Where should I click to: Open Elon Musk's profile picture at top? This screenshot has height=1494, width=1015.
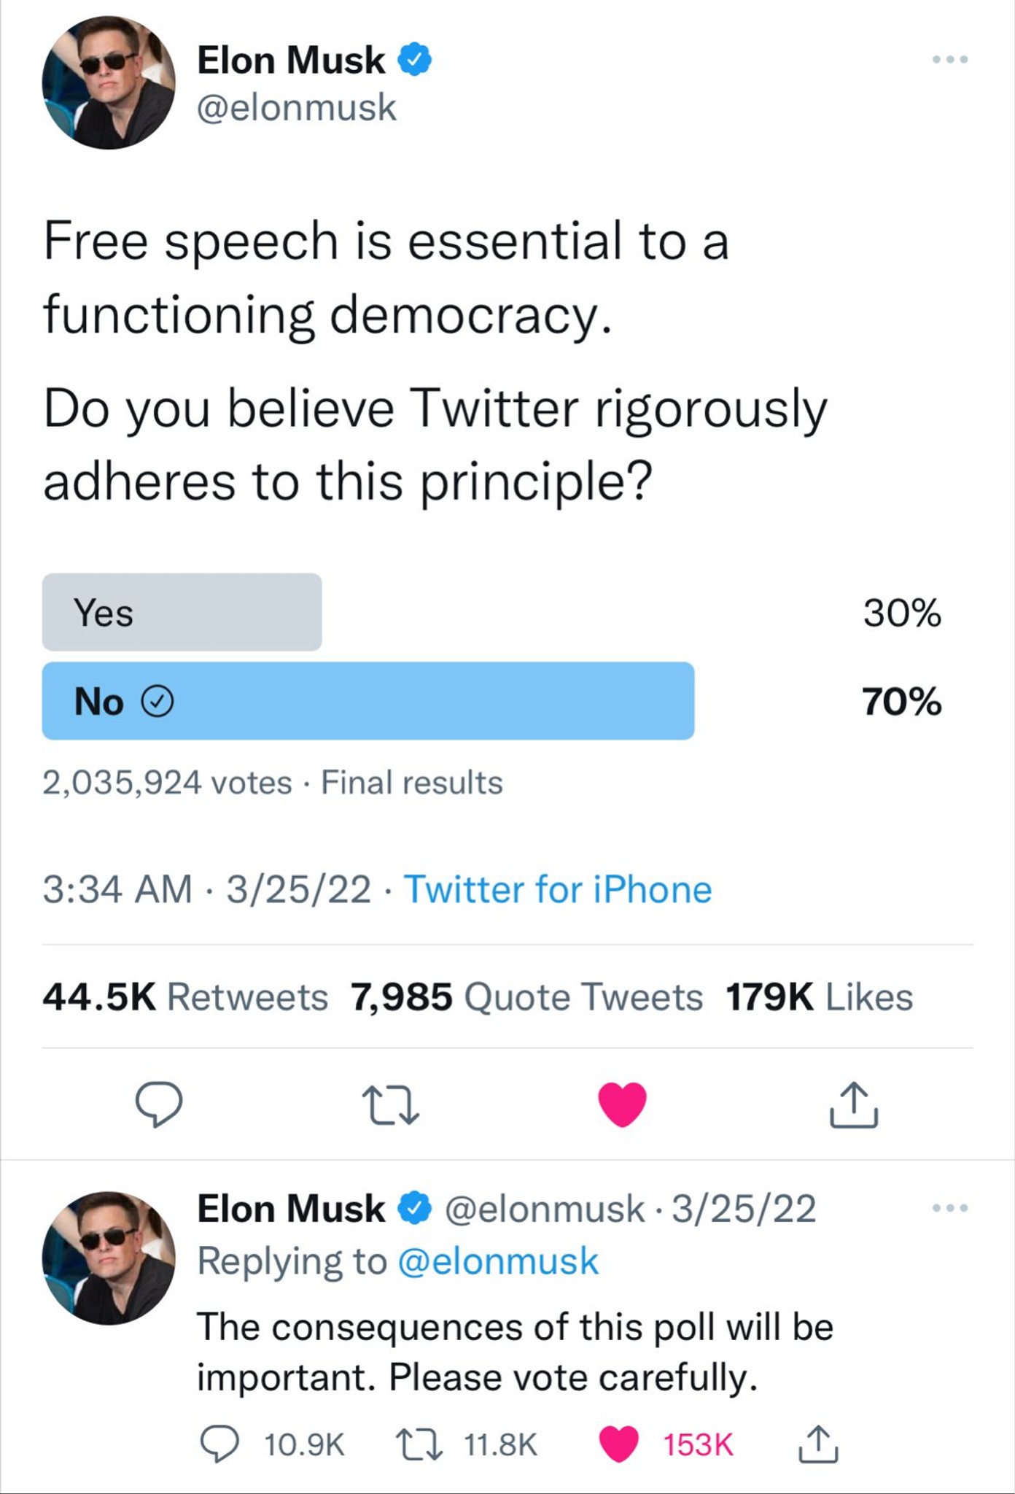[109, 82]
